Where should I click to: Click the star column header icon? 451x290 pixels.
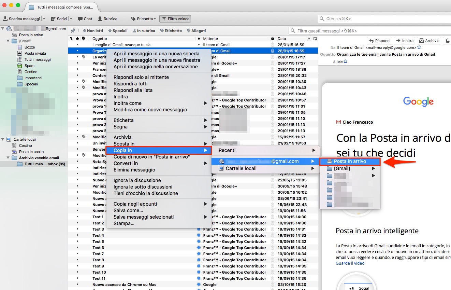[x=77, y=39]
